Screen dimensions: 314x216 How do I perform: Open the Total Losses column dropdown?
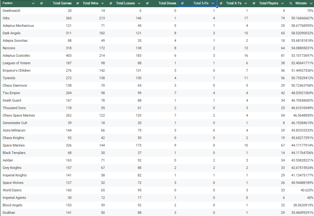(139, 3)
